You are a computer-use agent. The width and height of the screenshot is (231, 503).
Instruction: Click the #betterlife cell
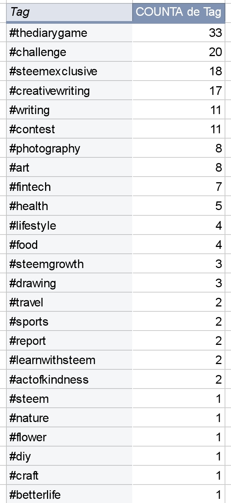(69, 495)
